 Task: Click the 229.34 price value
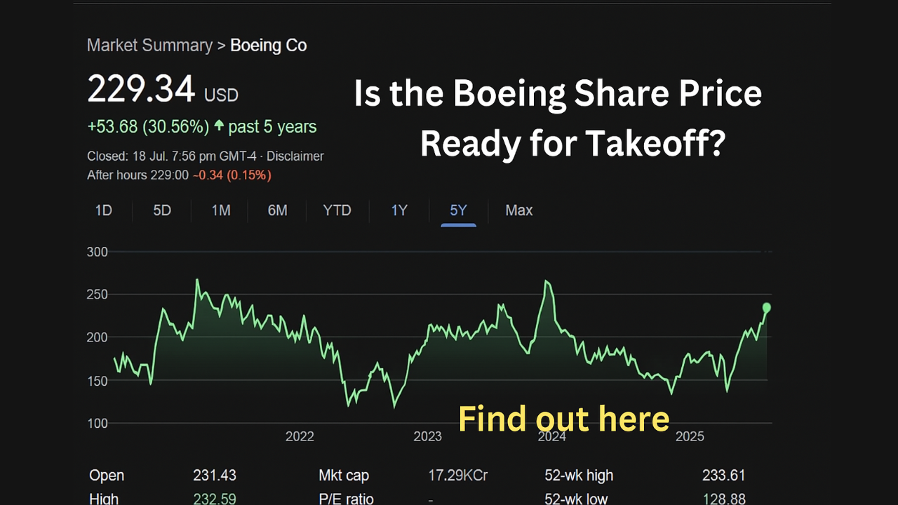tap(141, 90)
